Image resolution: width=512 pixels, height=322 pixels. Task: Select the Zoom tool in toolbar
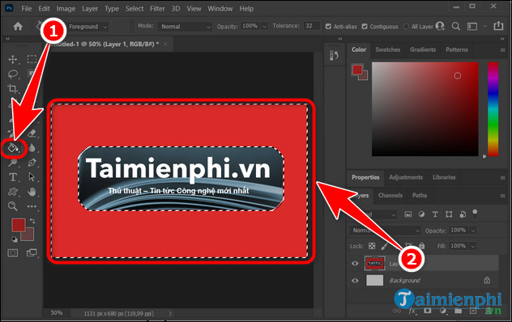[13, 206]
